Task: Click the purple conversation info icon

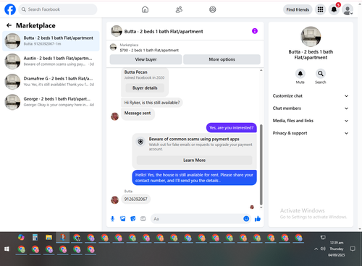Action: [255, 31]
